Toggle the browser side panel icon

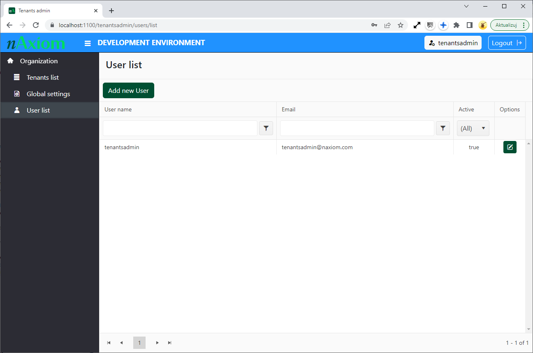point(469,25)
